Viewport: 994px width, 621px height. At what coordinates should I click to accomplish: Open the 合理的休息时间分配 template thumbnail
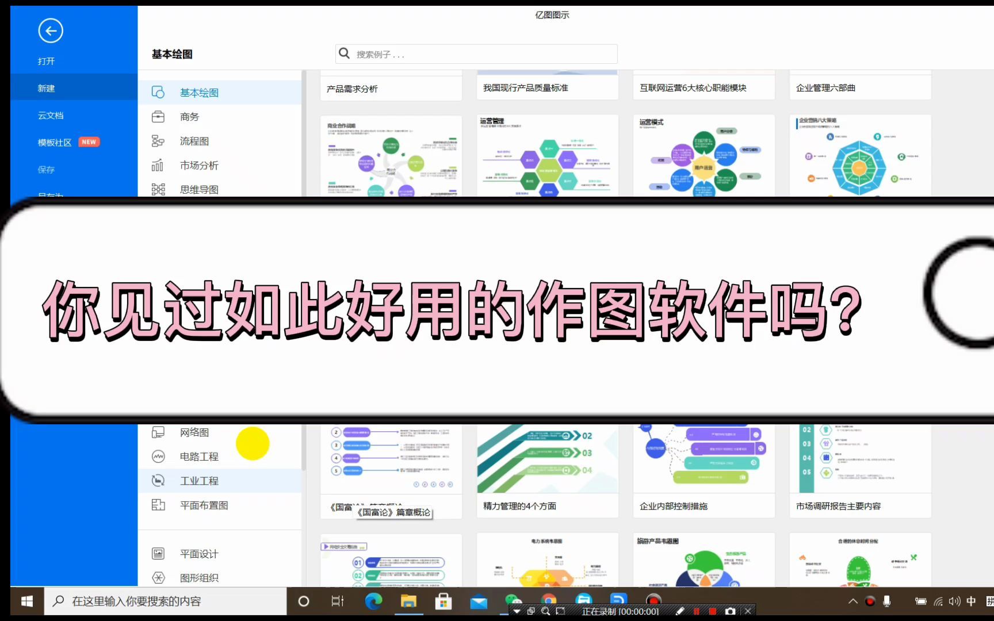[x=861, y=560]
